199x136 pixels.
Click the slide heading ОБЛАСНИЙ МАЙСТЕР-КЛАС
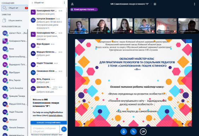[x=137, y=59]
